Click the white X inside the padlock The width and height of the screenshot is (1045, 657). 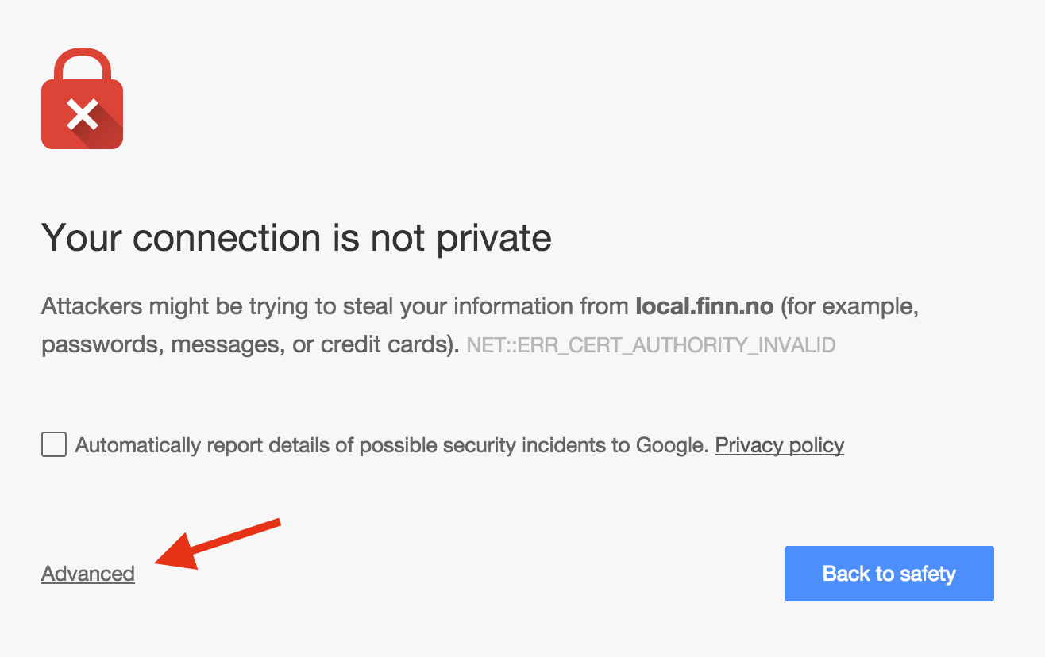pyautogui.click(x=82, y=114)
